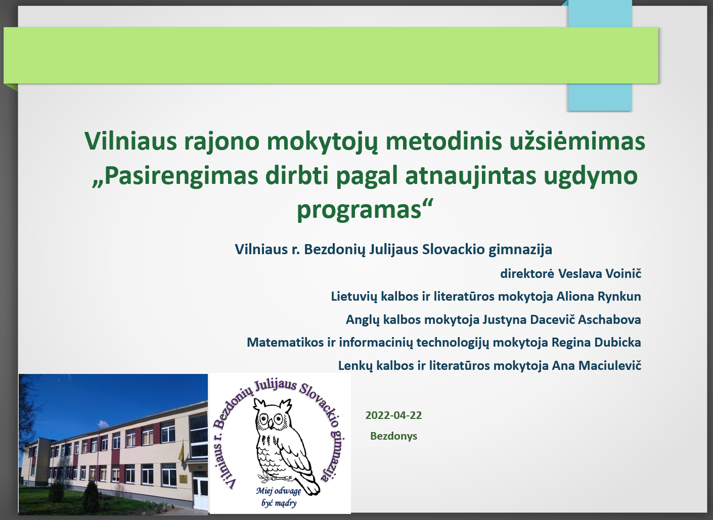Click the line mentioning Ana Maciulevič
This screenshot has width=713, height=520.
click(x=489, y=366)
